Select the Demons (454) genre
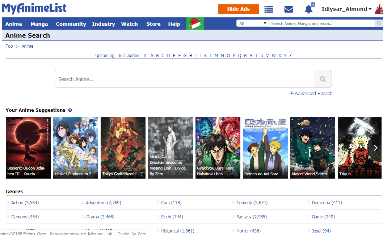The width and height of the screenshot is (383, 235). [25, 217]
